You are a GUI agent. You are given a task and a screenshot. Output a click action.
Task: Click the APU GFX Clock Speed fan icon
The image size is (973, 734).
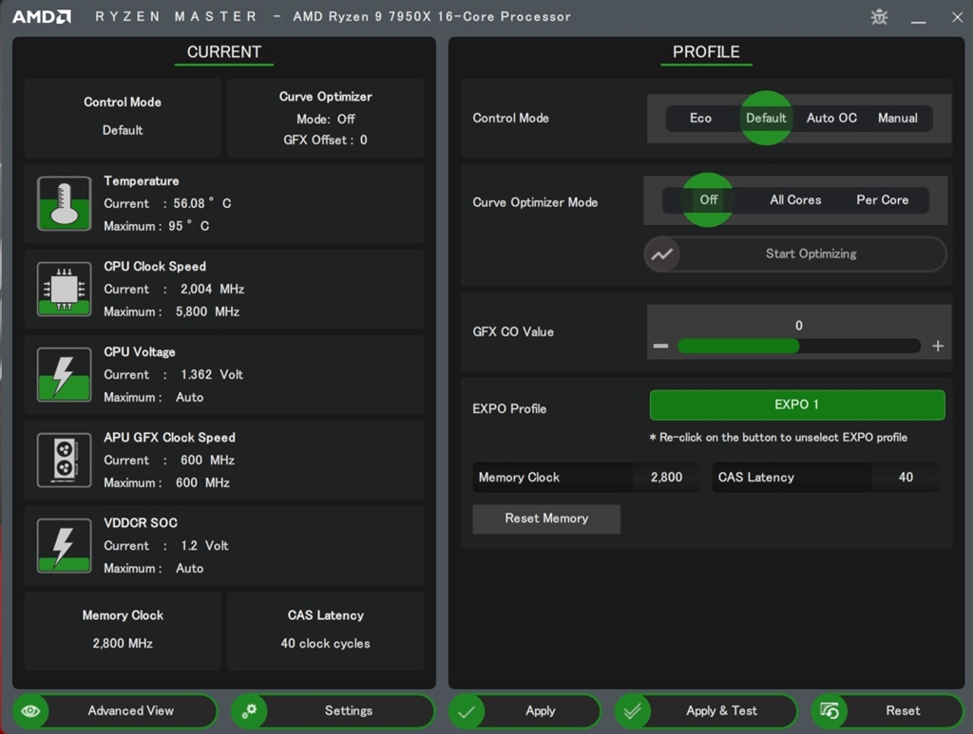64,460
